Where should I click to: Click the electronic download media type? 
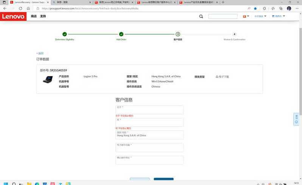pyautogui.click(x=222, y=77)
